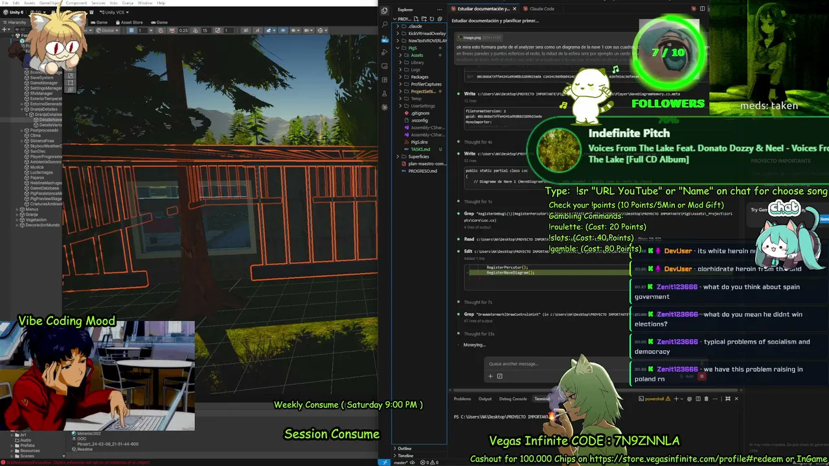
Task: Close the terminal panel
Action: tap(736, 399)
